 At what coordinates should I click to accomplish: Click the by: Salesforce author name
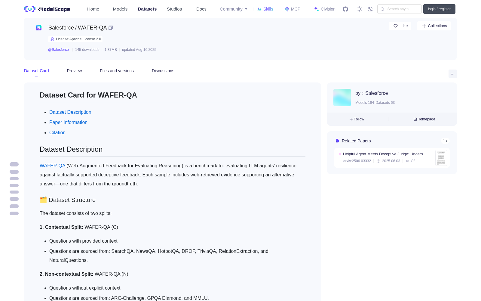coord(372,93)
